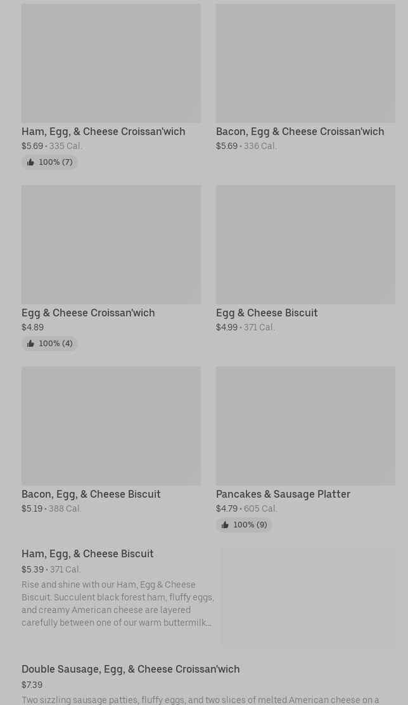The height and width of the screenshot is (705, 408).
Task: Click thumbs-up icon under Pancakes & Sausage Platter
Action: [x=225, y=525]
